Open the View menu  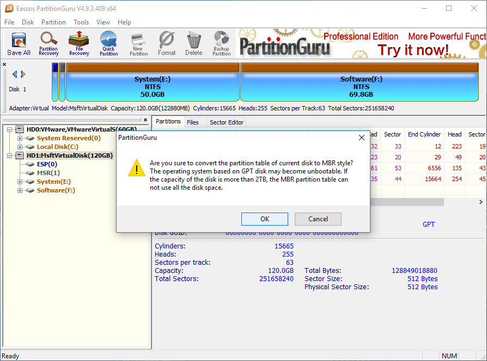[103, 22]
